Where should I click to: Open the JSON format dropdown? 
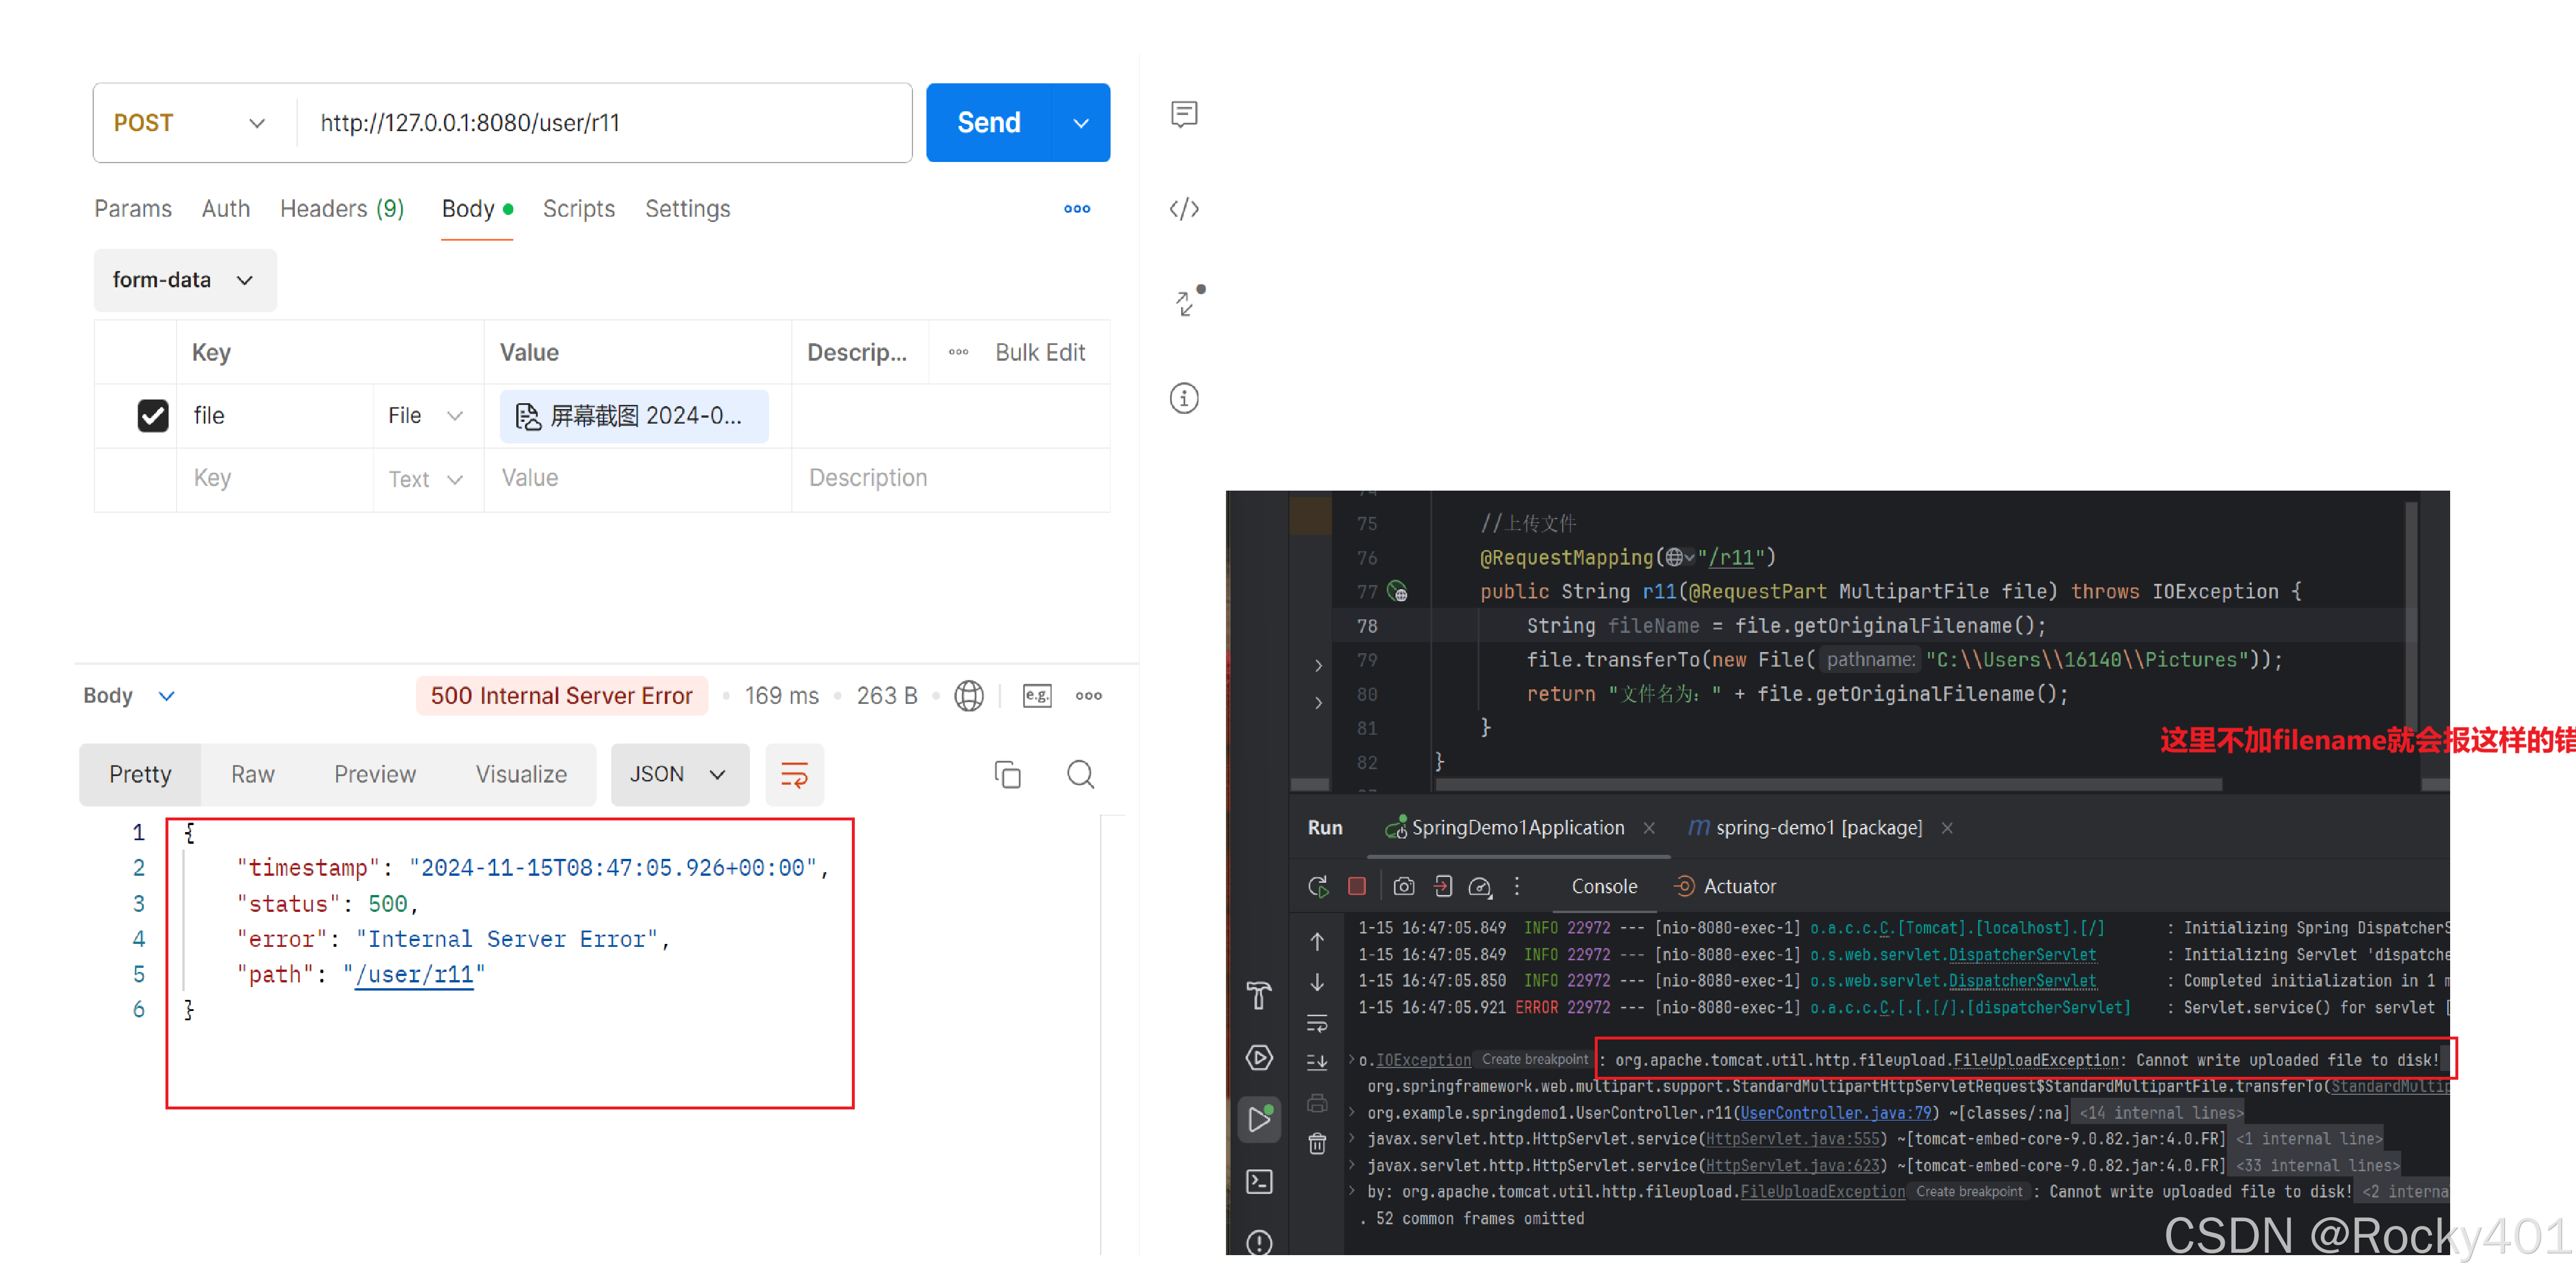pyautogui.click(x=679, y=775)
